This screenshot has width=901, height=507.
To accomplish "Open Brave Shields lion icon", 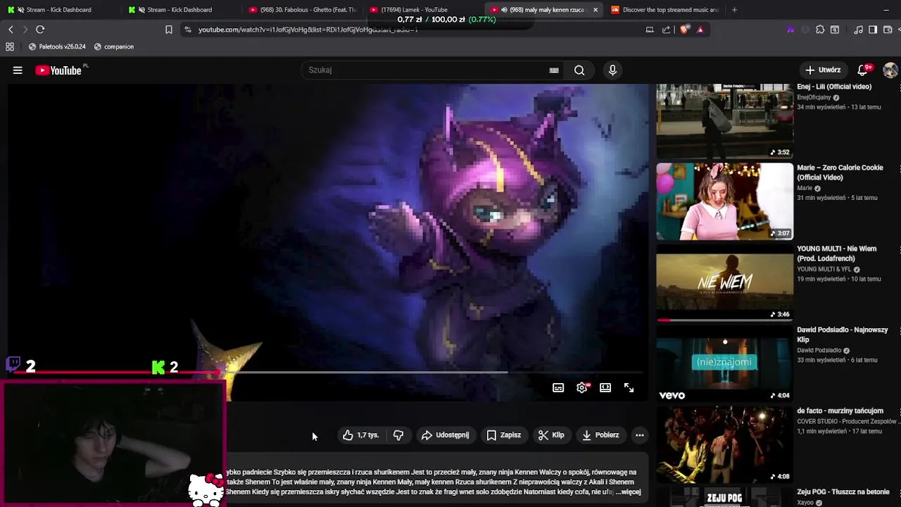I will click(x=684, y=30).
